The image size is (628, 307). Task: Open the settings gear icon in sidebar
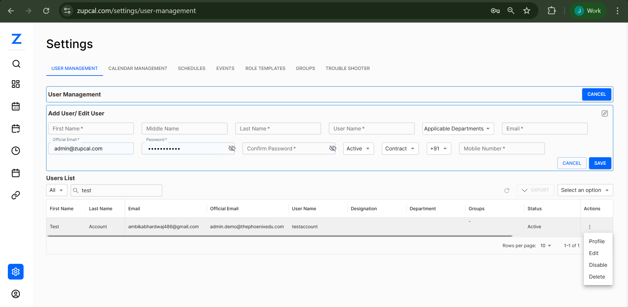tap(16, 272)
